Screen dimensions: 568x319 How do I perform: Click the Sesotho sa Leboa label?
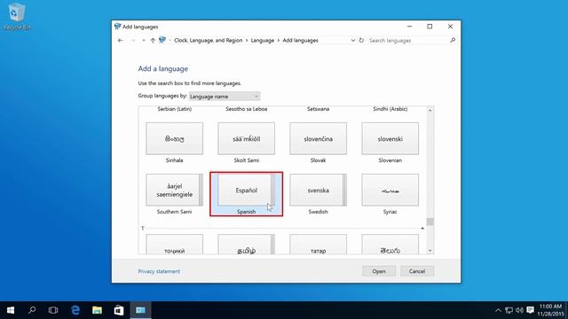247,109
